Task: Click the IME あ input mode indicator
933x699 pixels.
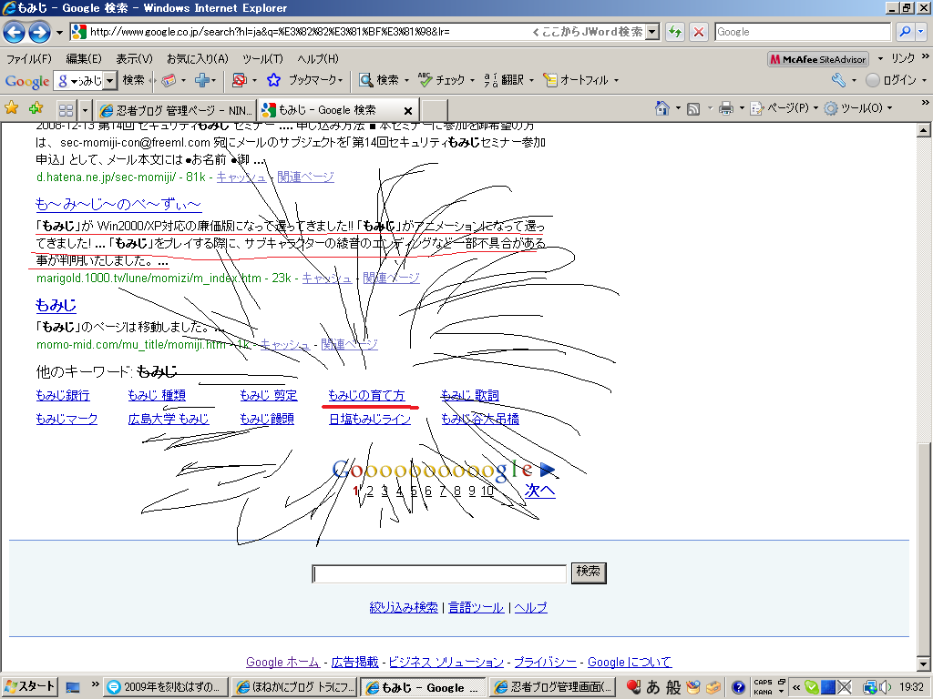Action: click(x=652, y=687)
